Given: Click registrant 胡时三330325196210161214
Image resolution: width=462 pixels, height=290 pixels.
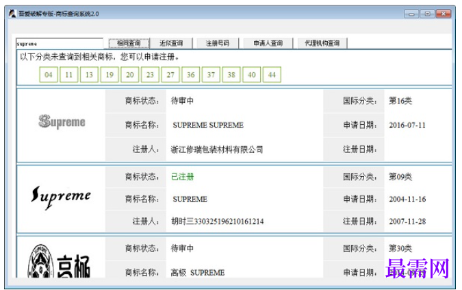Looking at the screenshot, I should tap(218, 221).
